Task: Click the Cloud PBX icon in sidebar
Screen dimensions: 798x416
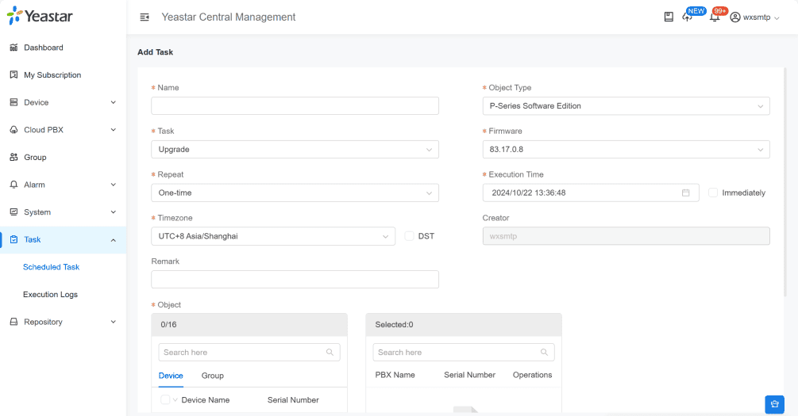Action: 13,130
